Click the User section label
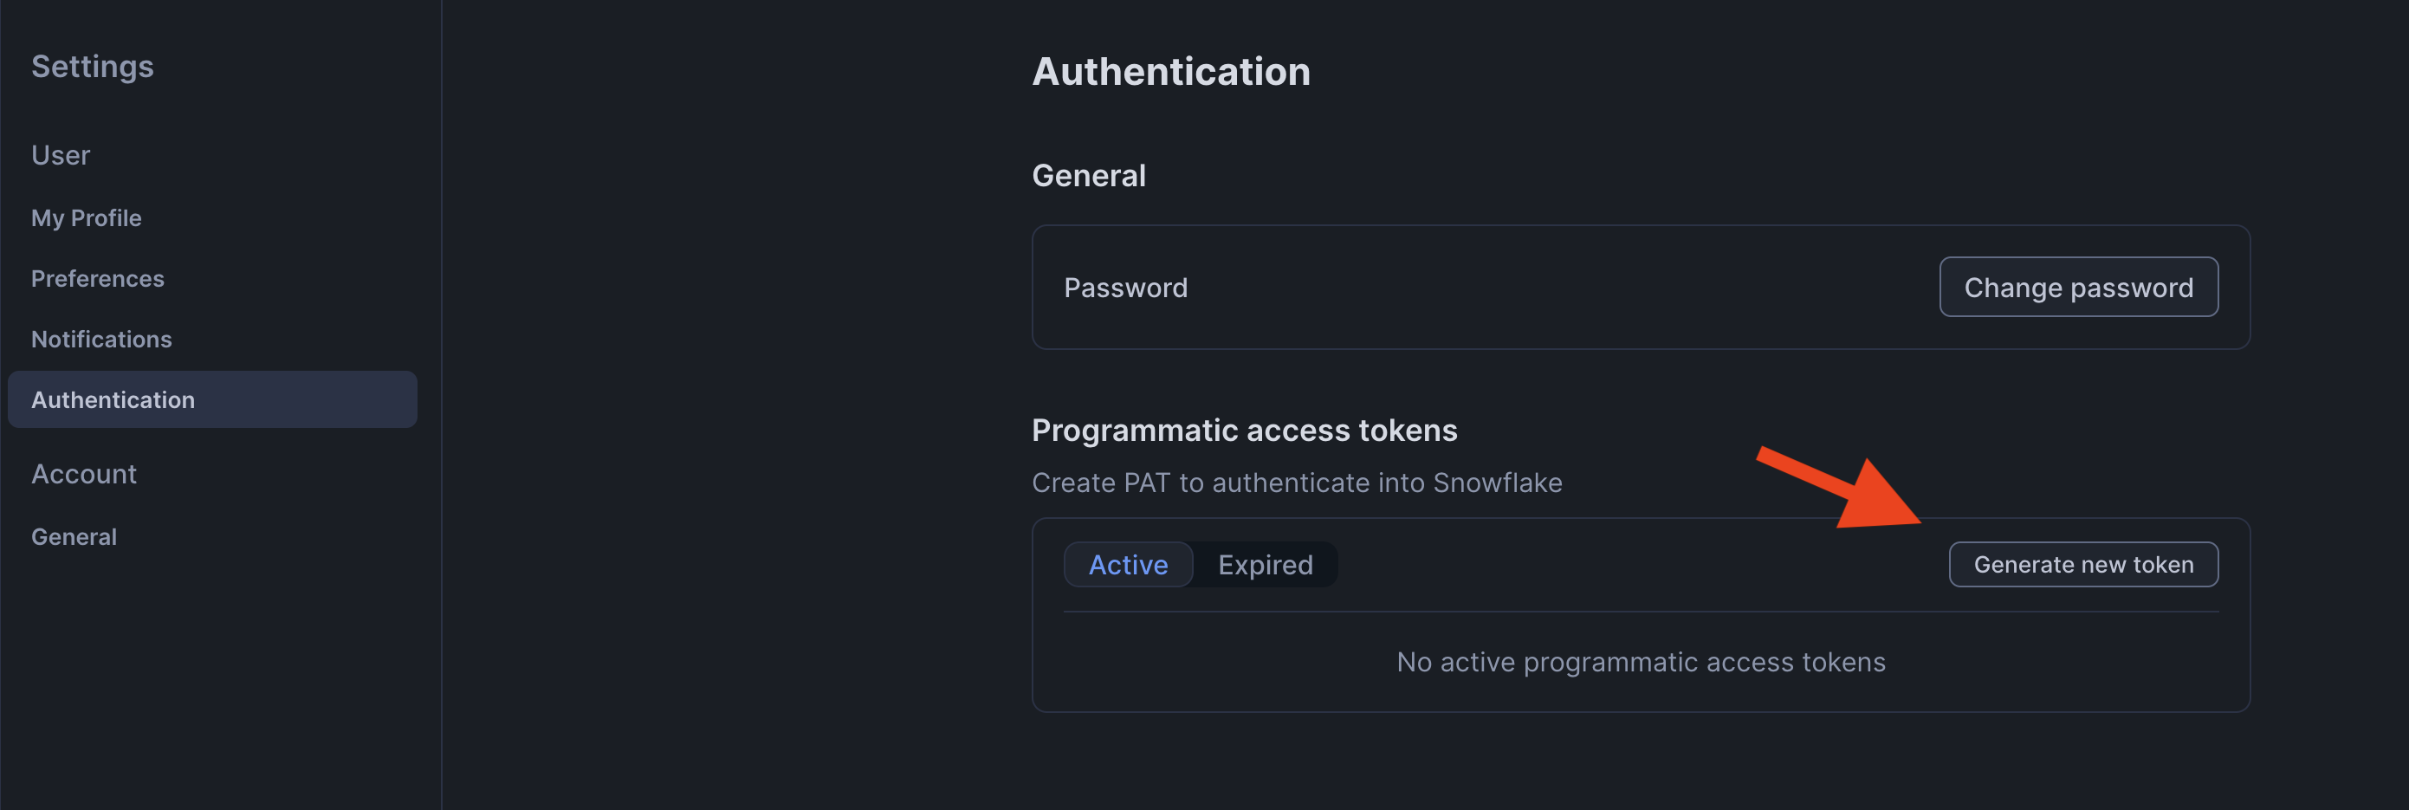The width and height of the screenshot is (2409, 810). click(x=61, y=155)
